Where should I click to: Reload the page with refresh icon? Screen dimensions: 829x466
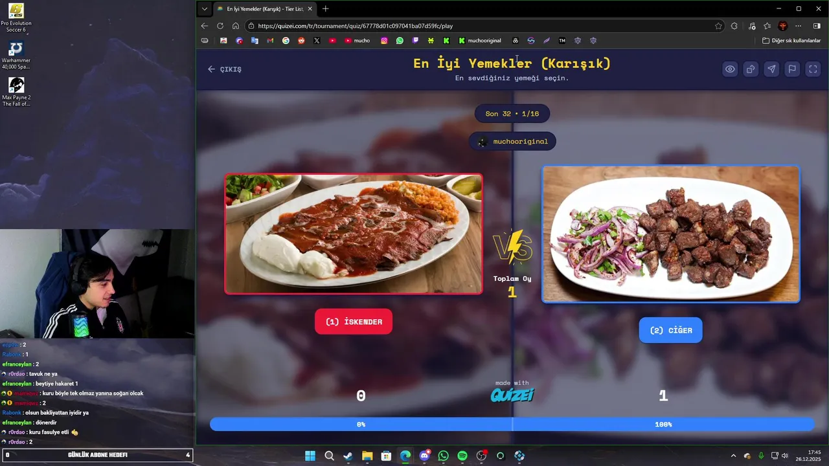(x=220, y=26)
